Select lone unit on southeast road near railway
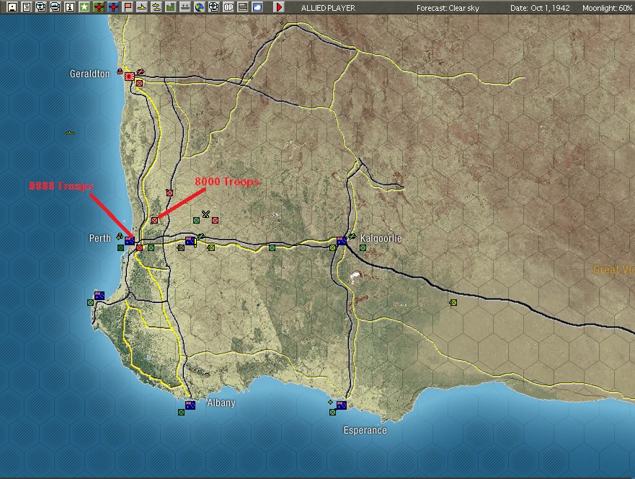 [x=453, y=302]
